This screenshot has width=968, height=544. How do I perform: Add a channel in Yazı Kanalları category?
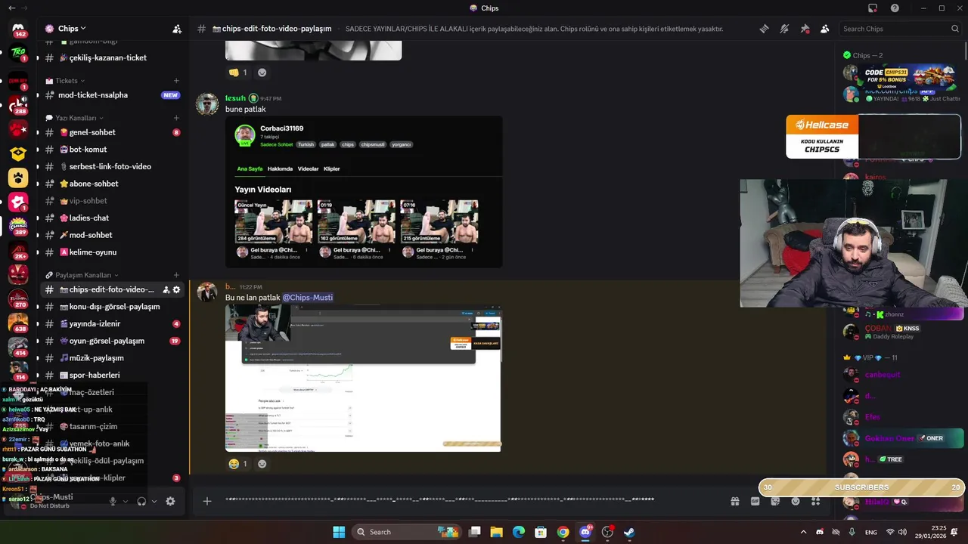[176, 118]
